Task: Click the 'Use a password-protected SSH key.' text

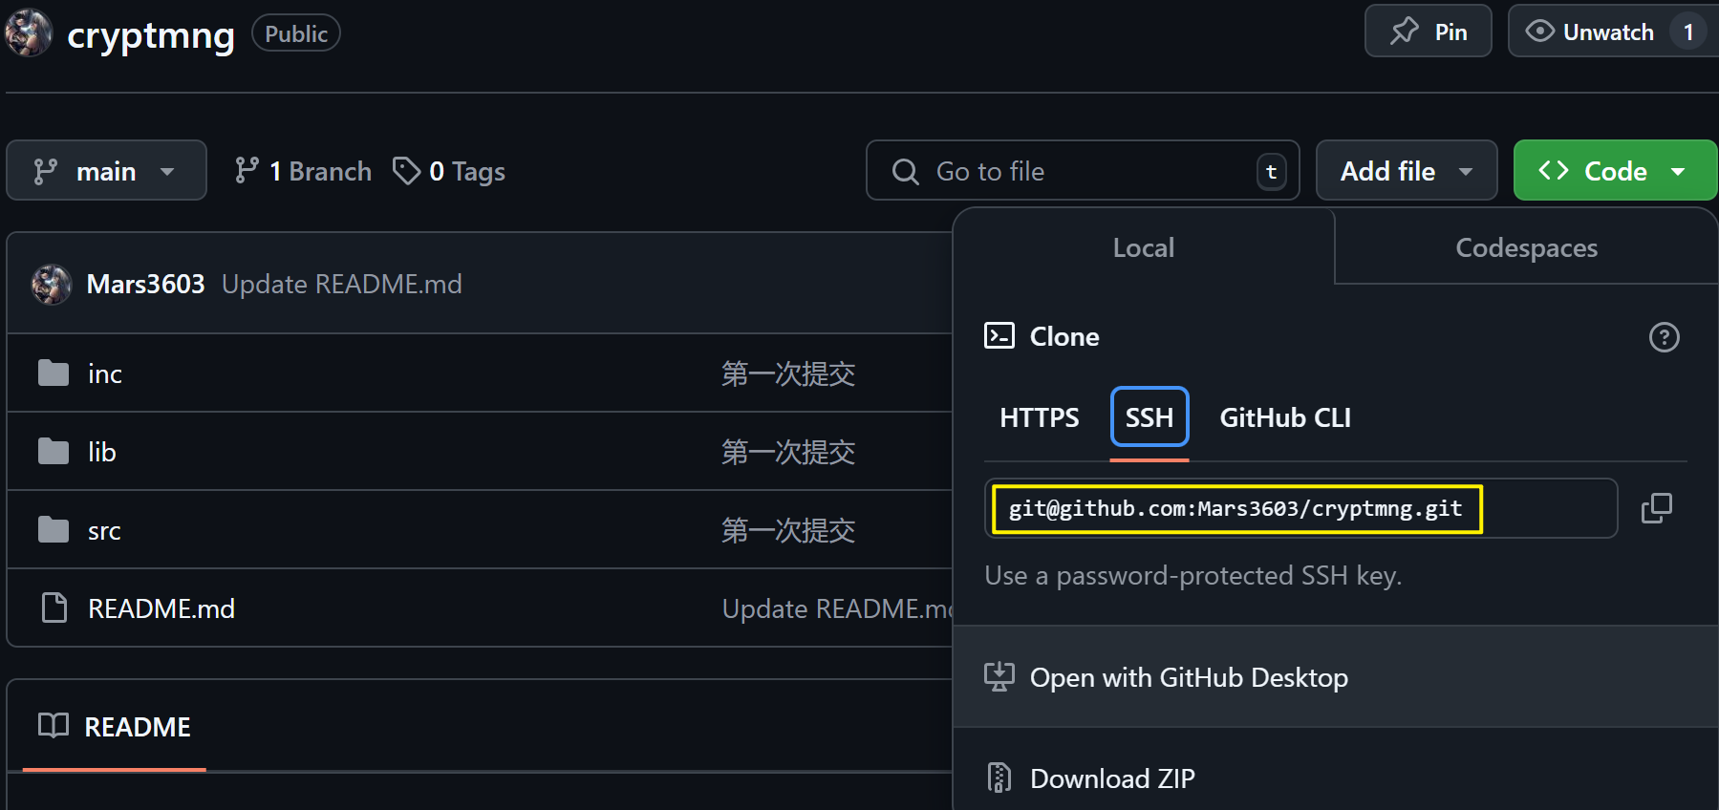Action: 1193,575
